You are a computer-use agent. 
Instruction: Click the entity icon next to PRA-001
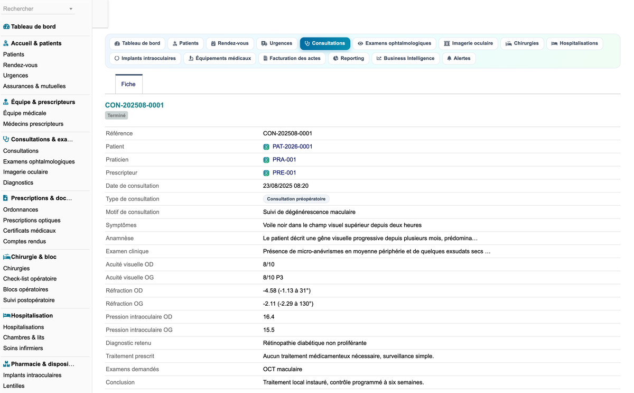tap(266, 160)
